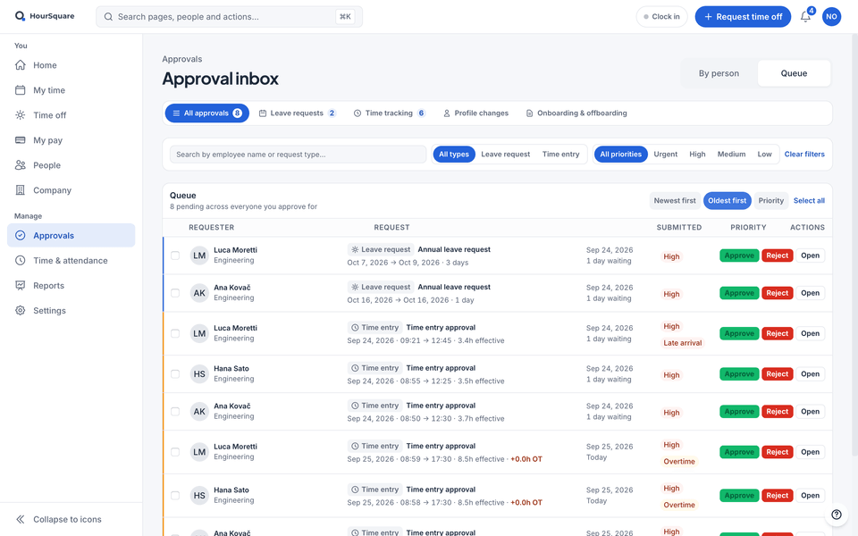Click Request time off button

(743, 17)
